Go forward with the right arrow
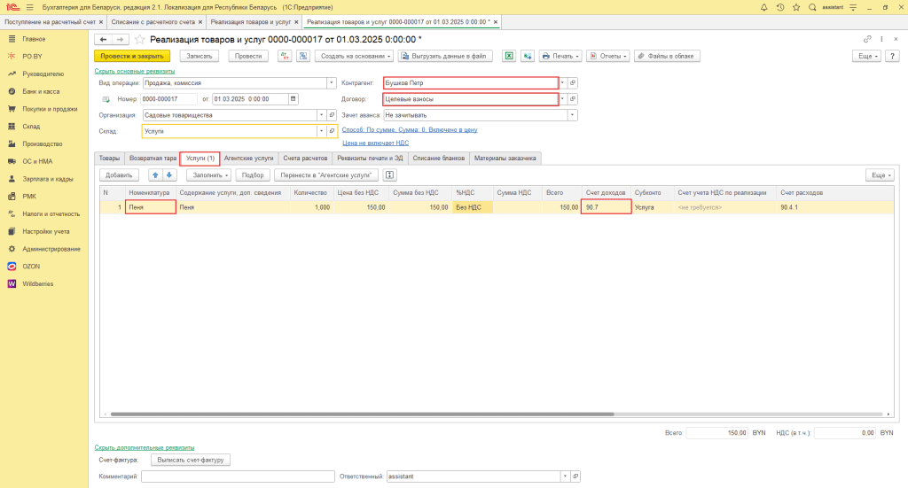This screenshot has height=488, width=908. pyautogui.click(x=120, y=39)
